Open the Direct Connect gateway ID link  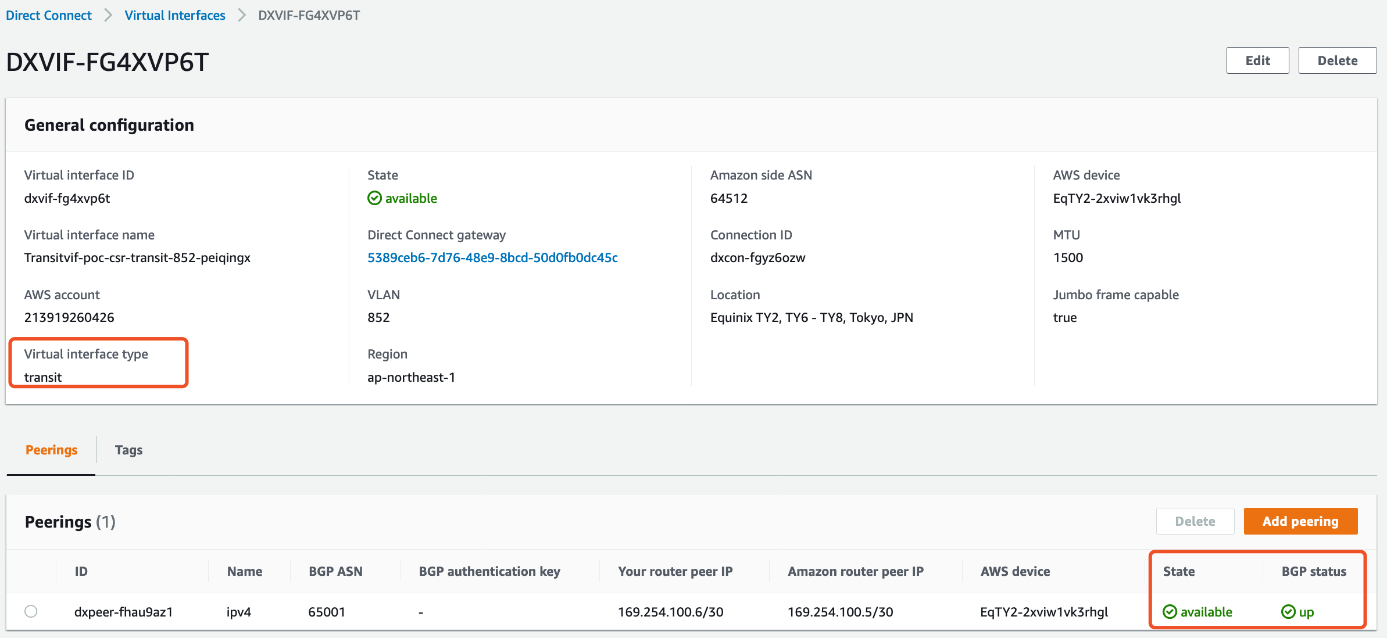(x=492, y=257)
